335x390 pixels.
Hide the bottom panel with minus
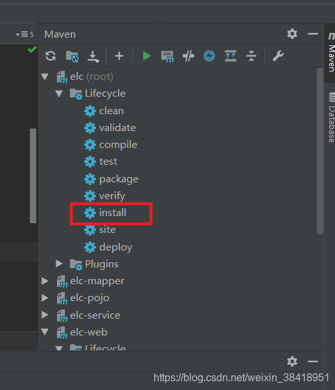(x=313, y=361)
